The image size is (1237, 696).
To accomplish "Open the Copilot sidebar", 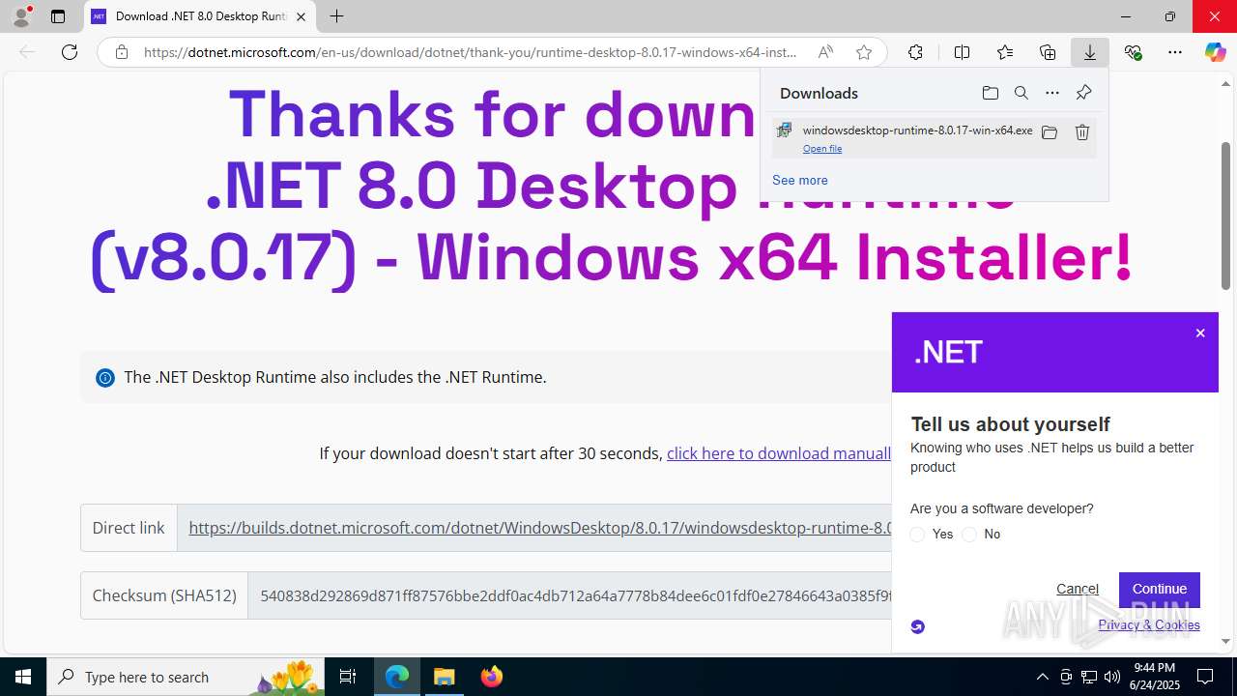I will pyautogui.click(x=1215, y=52).
